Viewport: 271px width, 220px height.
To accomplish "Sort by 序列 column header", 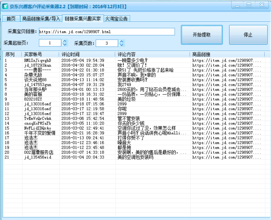I will pos(12,54).
